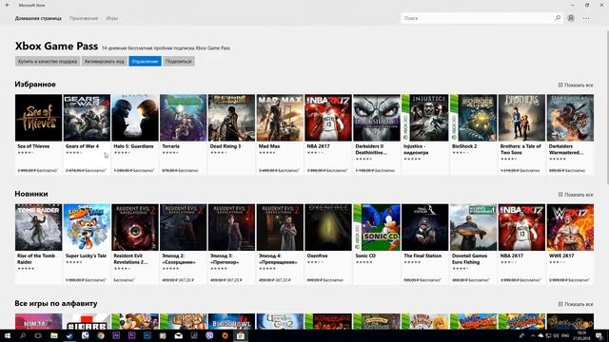The image size is (609, 342).
Task: Open the Rise of the Tomb Raider tile
Action: [x=38, y=244]
